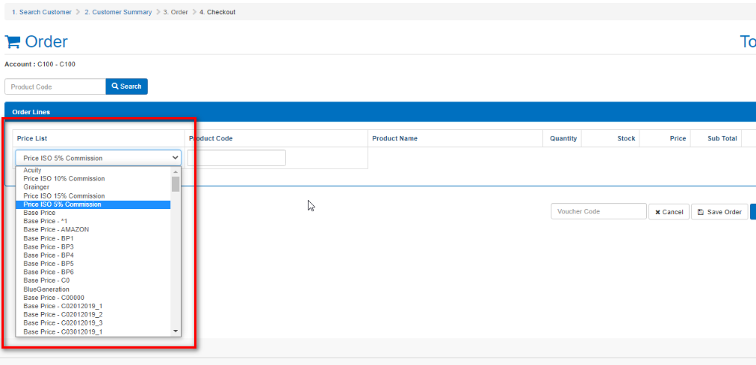Click the Save Order button

click(x=719, y=212)
